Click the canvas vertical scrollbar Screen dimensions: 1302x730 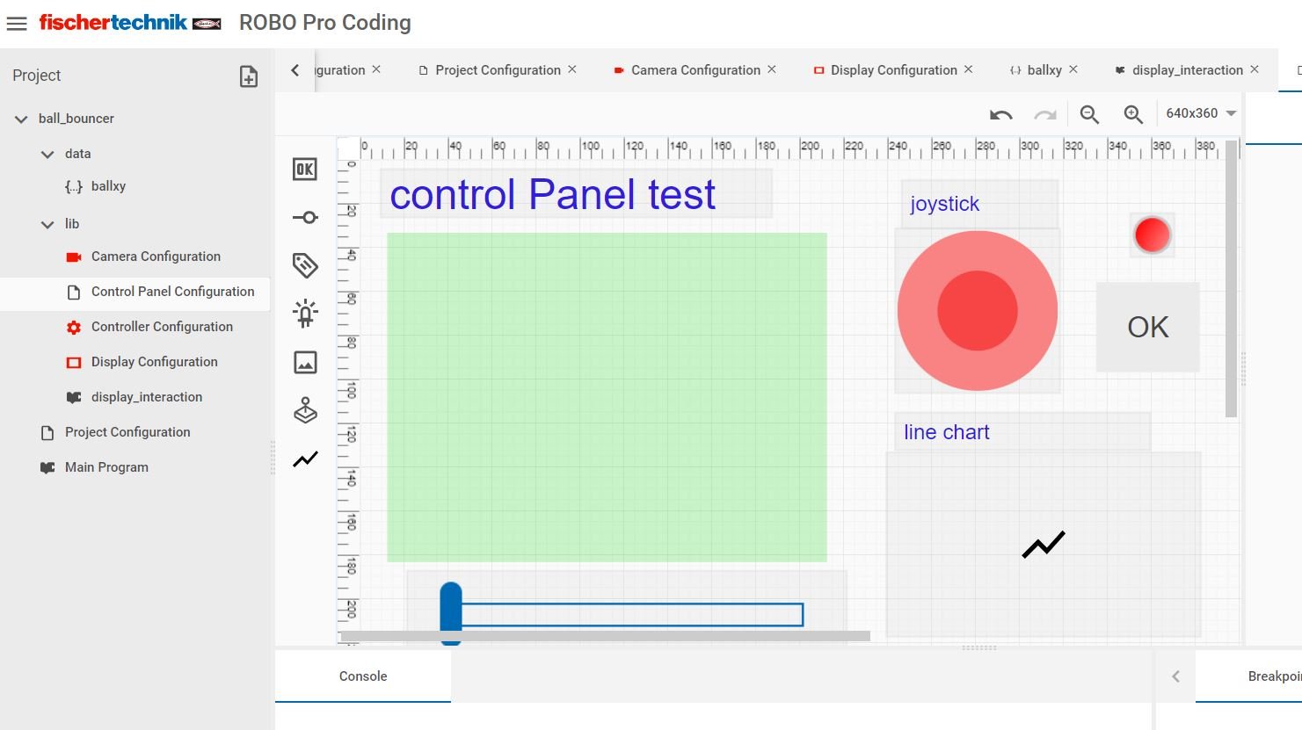1231,278
